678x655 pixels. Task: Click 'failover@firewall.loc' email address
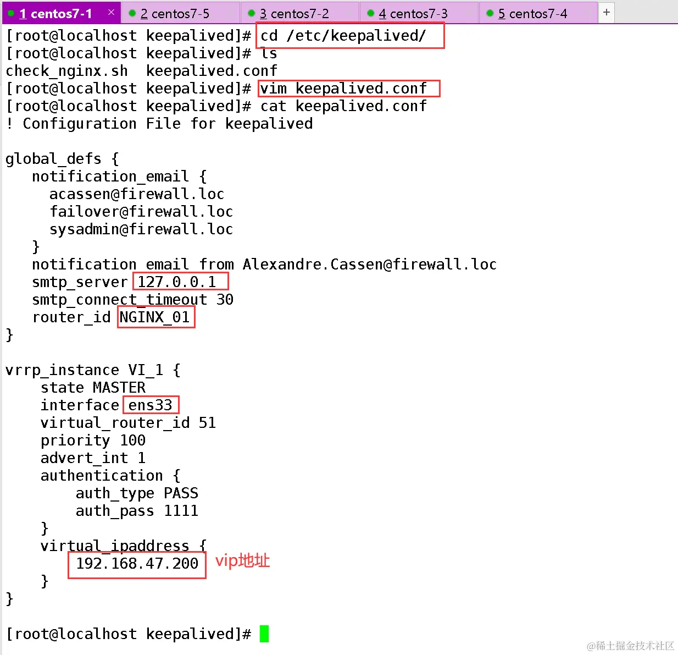[141, 212]
